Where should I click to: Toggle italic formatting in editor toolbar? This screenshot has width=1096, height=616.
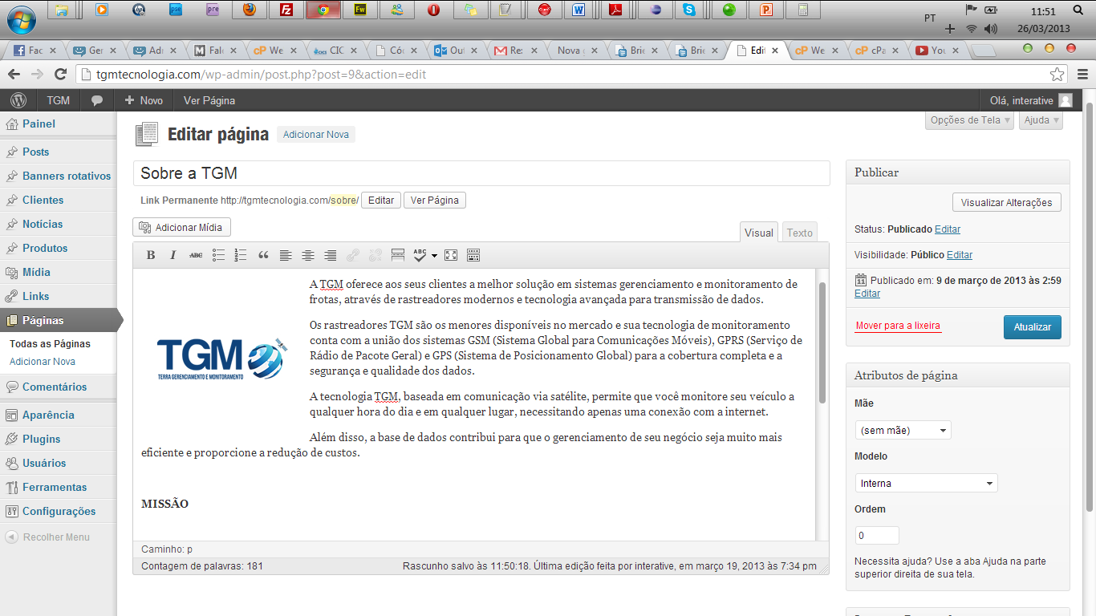click(x=173, y=255)
